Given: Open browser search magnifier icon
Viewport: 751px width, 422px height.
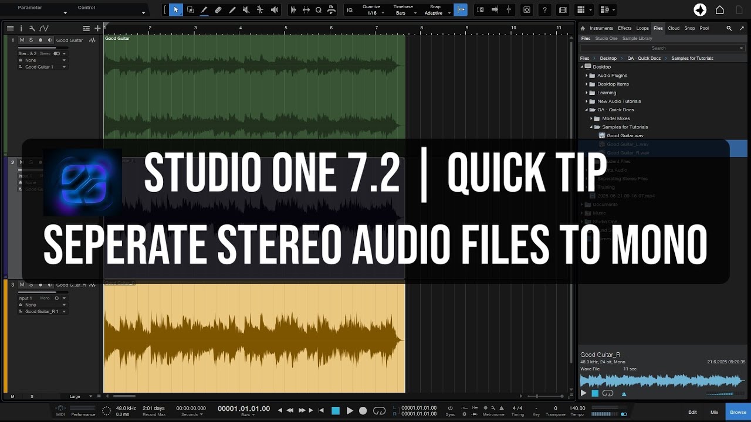Looking at the screenshot, I should click(729, 28).
